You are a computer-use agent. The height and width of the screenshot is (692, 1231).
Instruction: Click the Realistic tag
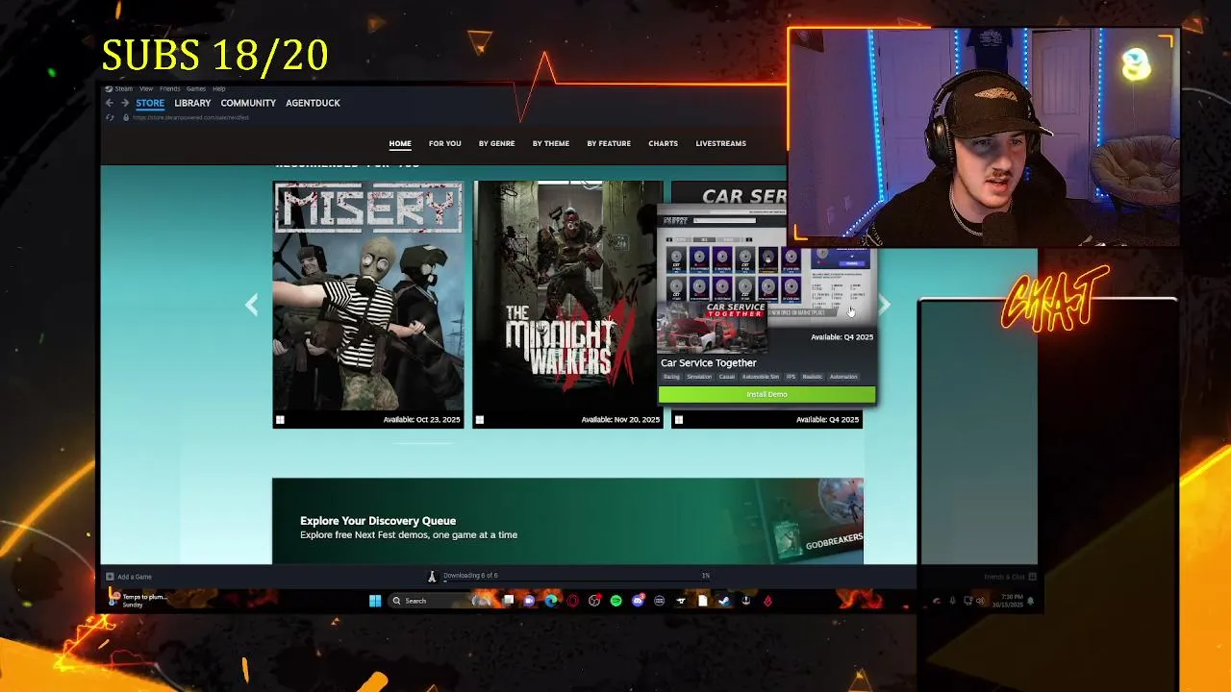(x=813, y=377)
